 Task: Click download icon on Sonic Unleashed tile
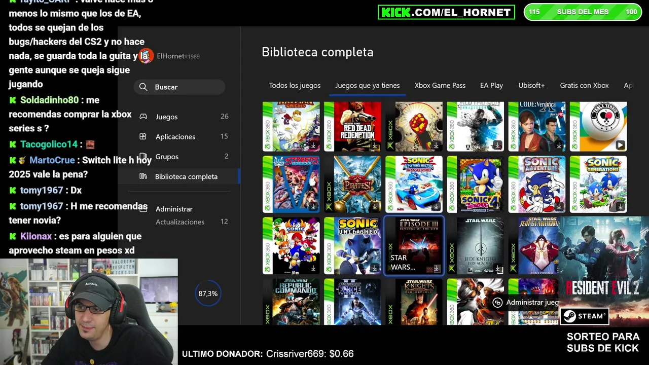pos(375,268)
